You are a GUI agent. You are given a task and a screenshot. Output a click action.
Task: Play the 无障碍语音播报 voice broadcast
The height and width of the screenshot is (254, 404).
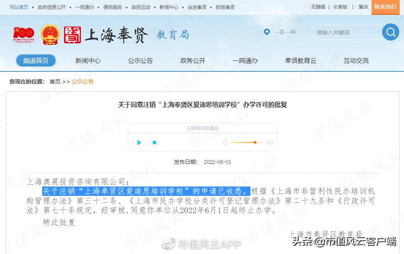coord(138,143)
